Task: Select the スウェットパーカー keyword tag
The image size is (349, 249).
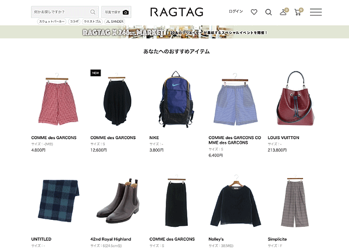Action: click(52, 22)
